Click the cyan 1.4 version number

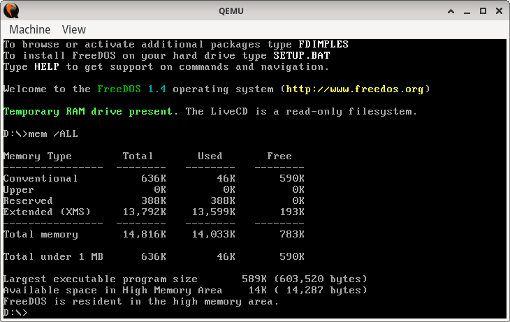(156, 89)
